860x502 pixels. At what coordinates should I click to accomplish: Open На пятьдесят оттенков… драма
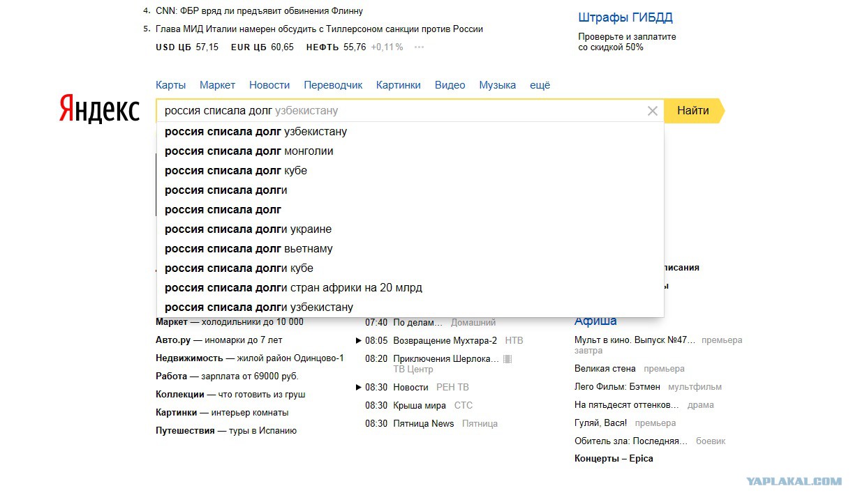(626, 405)
